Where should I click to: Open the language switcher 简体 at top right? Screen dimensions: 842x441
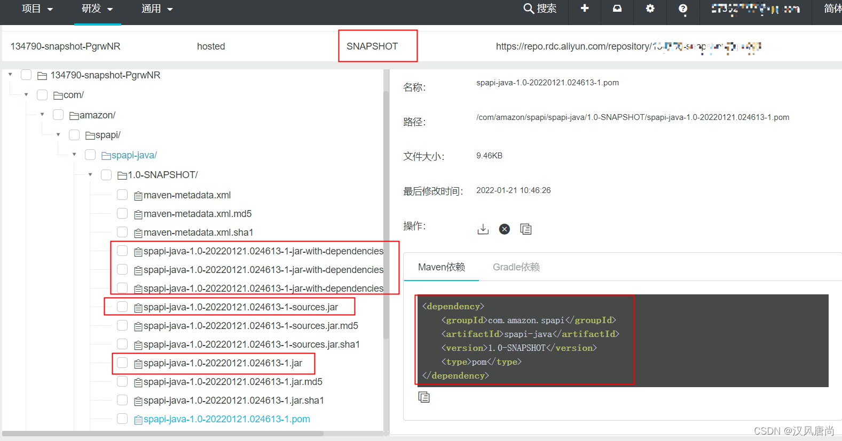pyautogui.click(x=832, y=9)
